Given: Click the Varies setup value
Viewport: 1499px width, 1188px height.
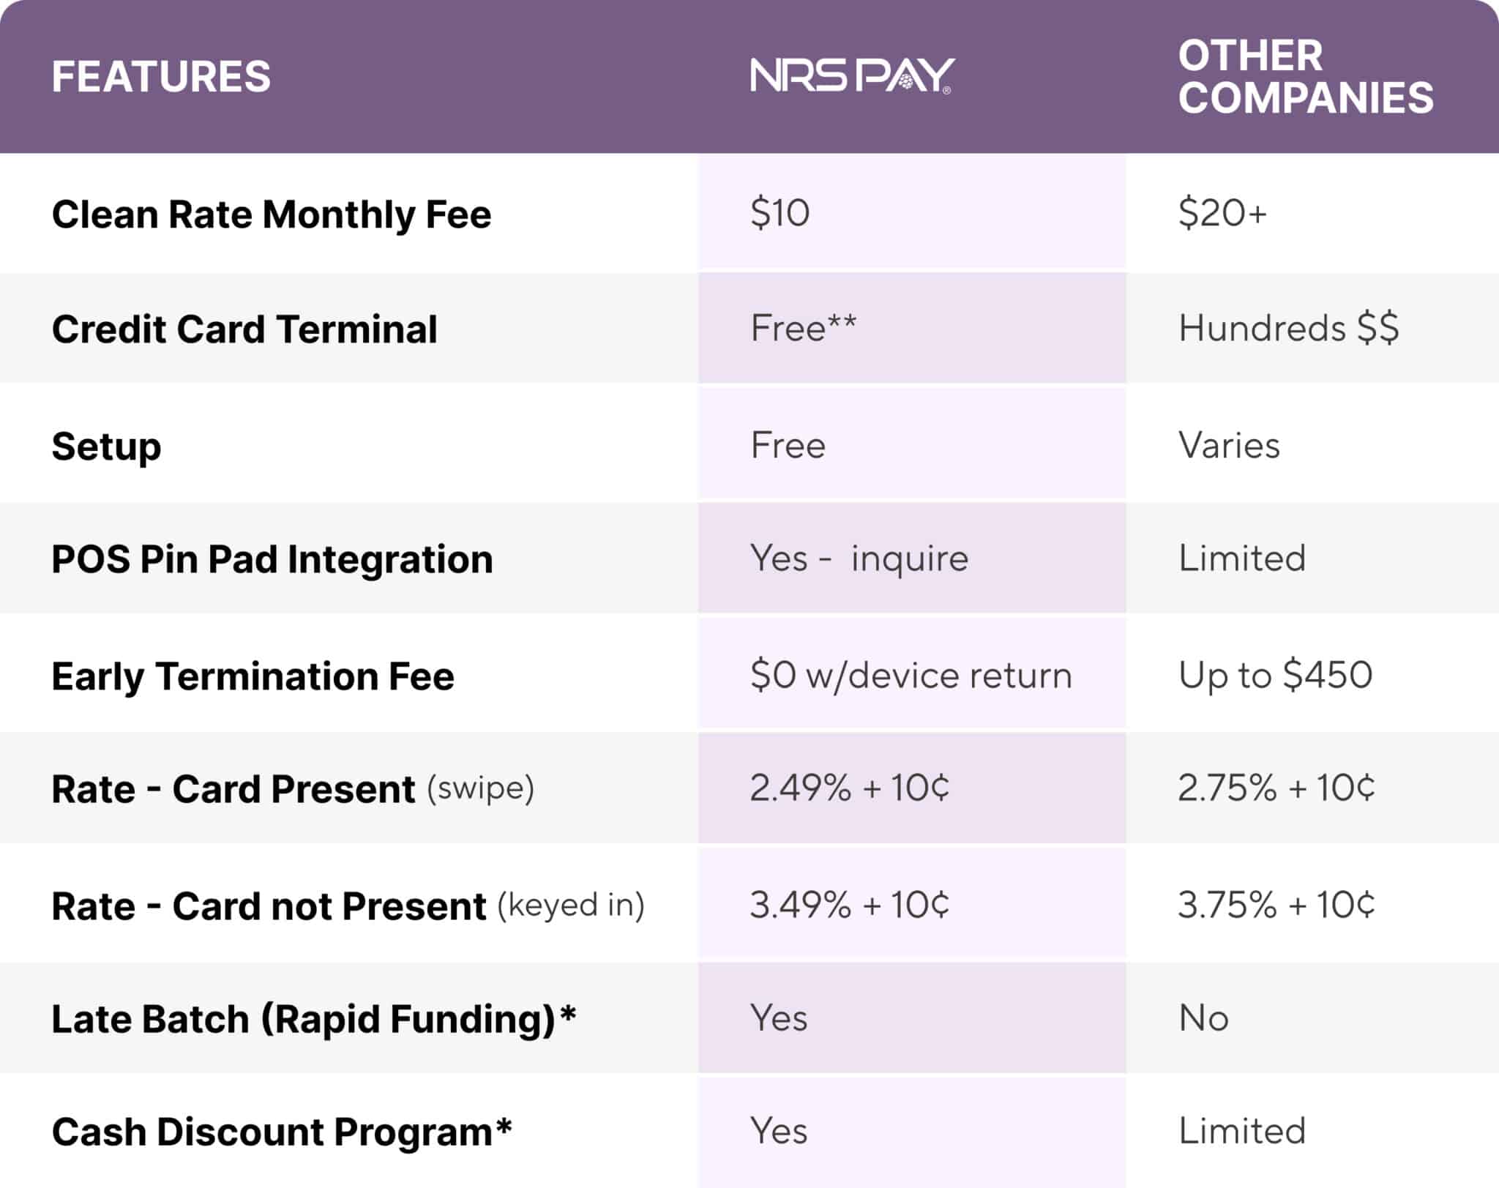Looking at the screenshot, I should [x=1229, y=445].
